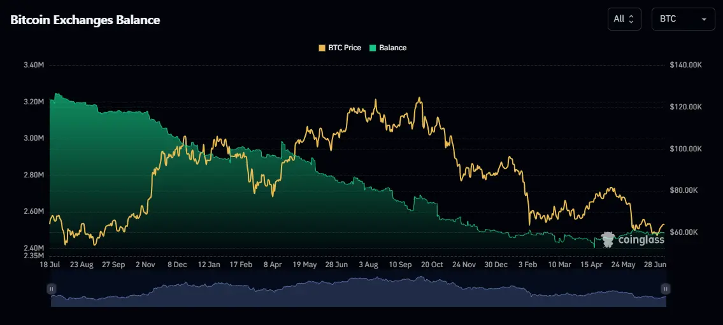Click the 24 Nov date label
Viewport: 723px width, 325px height.
464,265
